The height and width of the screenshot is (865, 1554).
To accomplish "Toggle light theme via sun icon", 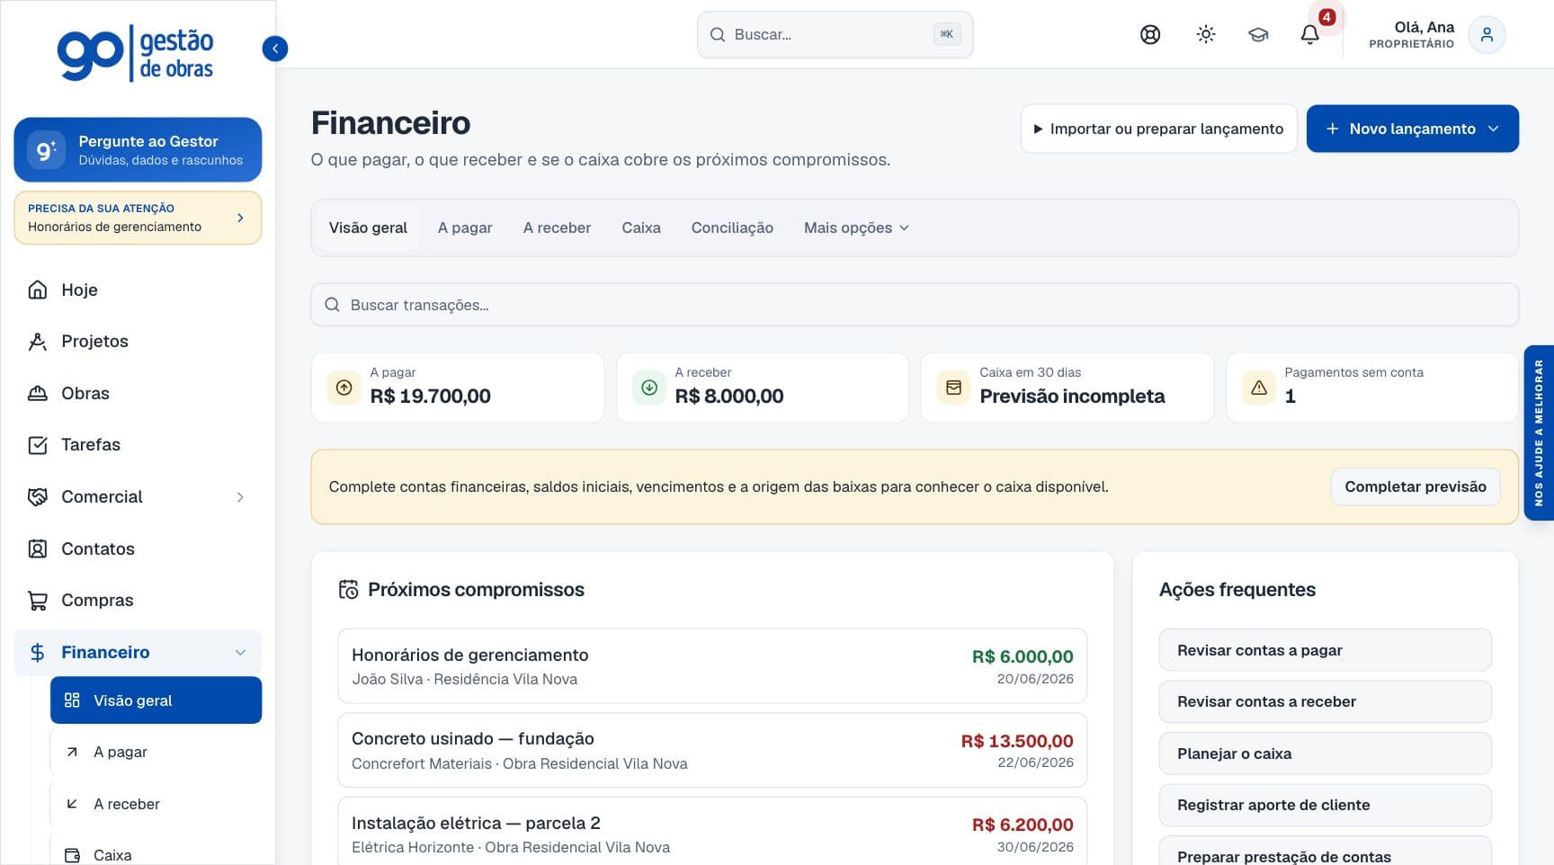I will (x=1206, y=35).
